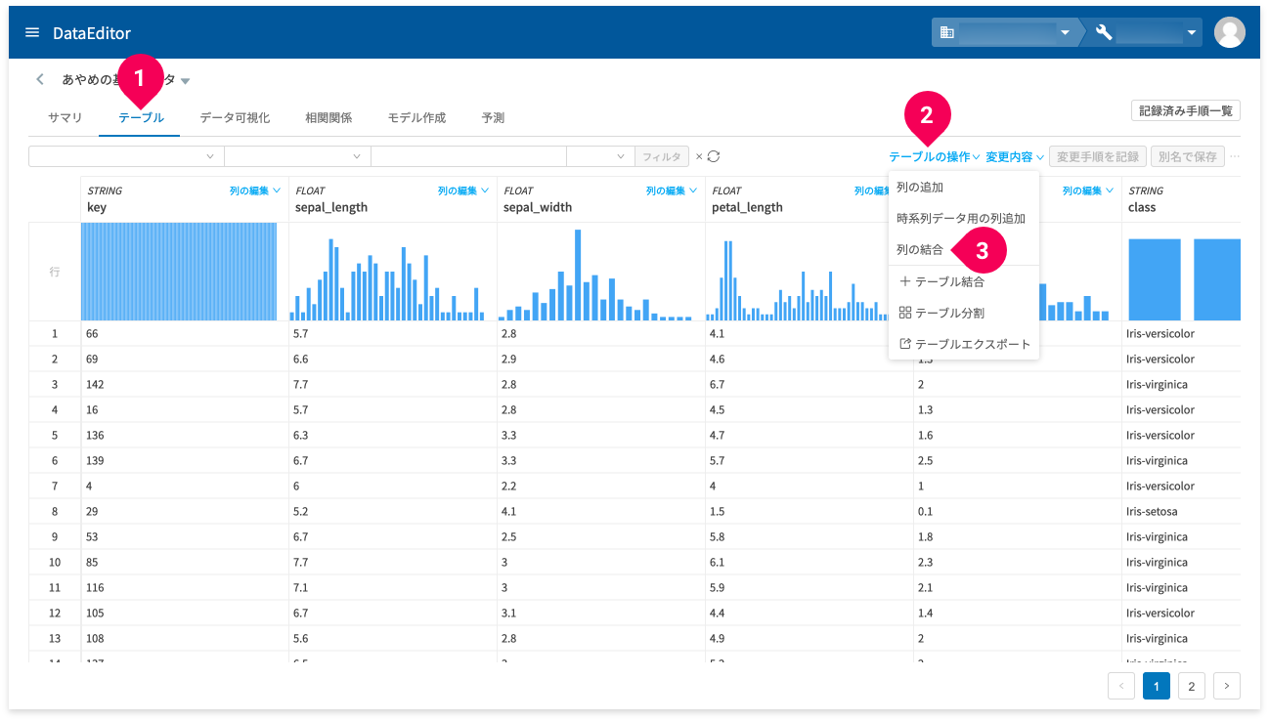Go to next page arrow
The image size is (1269, 721).
click(1227, 686)
